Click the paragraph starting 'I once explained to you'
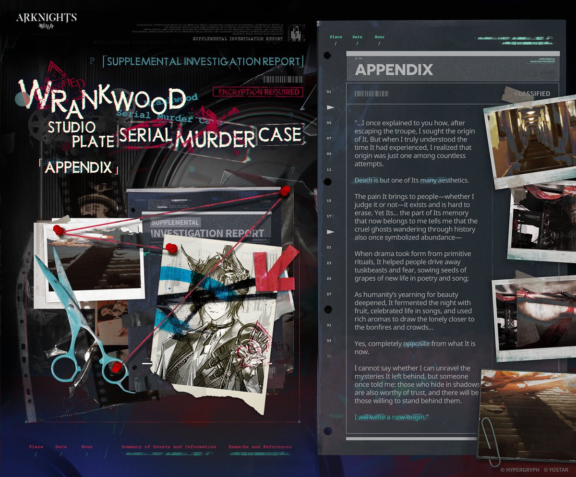Image resolution: width=576 pixels, height=477 pixels. (416, 143)
